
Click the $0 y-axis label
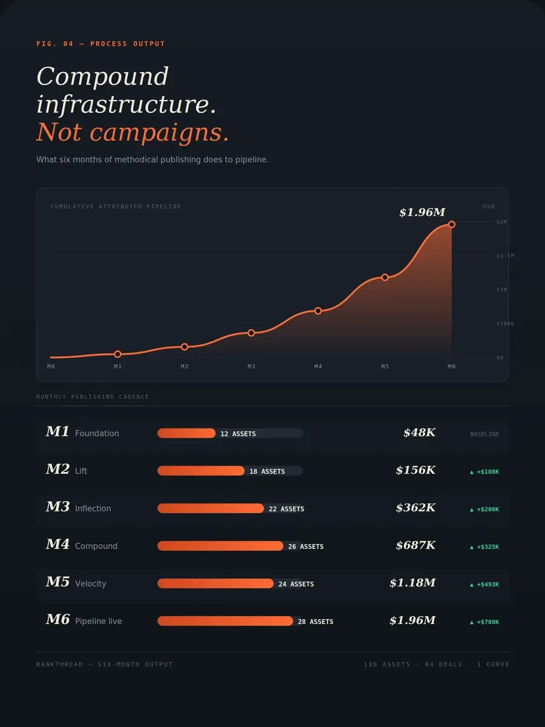tap(500, 358)
